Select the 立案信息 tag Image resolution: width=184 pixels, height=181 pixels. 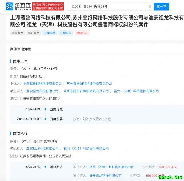[50, 33]
